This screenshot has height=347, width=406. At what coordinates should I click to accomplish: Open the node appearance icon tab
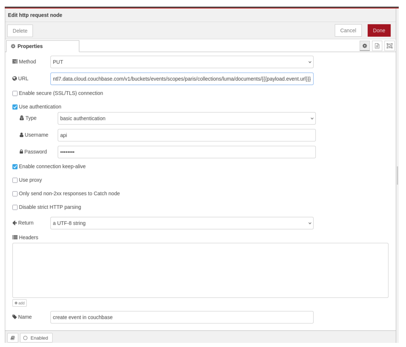coord(390,46)
